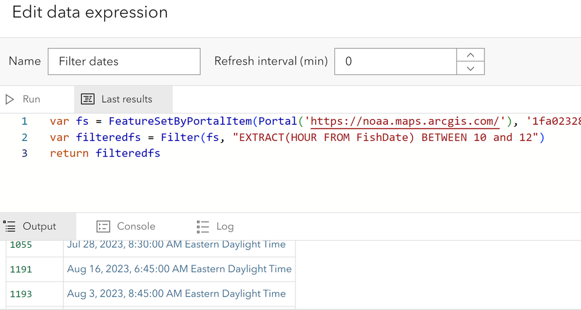Click the Log list icon
Screen dimensions: 581x310
pyautogui.click(x=203, y=226)
